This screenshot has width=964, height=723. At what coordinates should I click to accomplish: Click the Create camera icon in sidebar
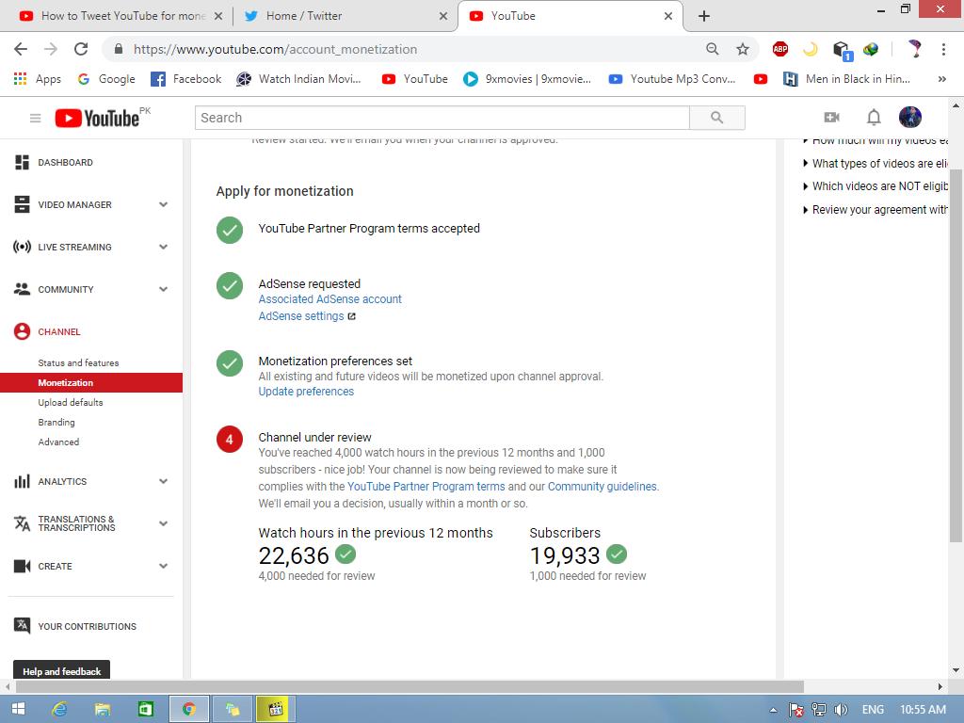[x=23, y=566]
